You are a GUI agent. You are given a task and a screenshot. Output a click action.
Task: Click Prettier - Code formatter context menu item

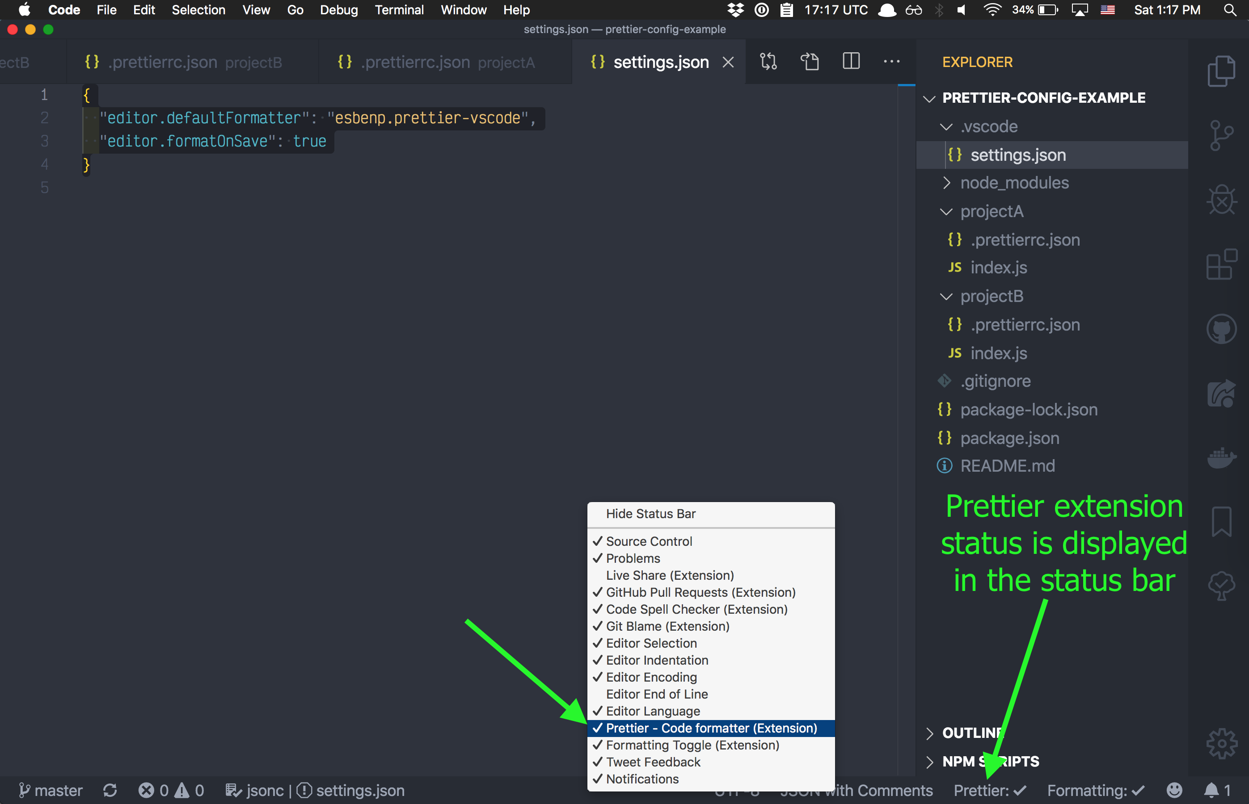[x=710, y=727]
